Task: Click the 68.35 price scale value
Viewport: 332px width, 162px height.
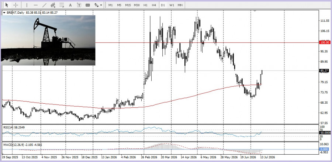Action: tap(324, 103)
